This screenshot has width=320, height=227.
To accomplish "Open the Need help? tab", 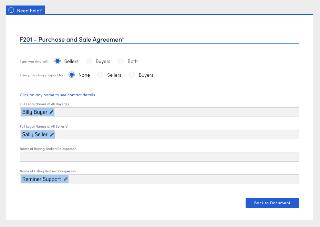I will tap(26, 10).
